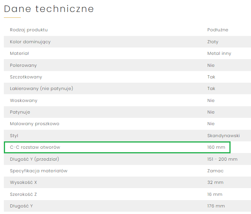Click the 160 mm value
This screenshot has height=214, width=251.
(216, 147)
